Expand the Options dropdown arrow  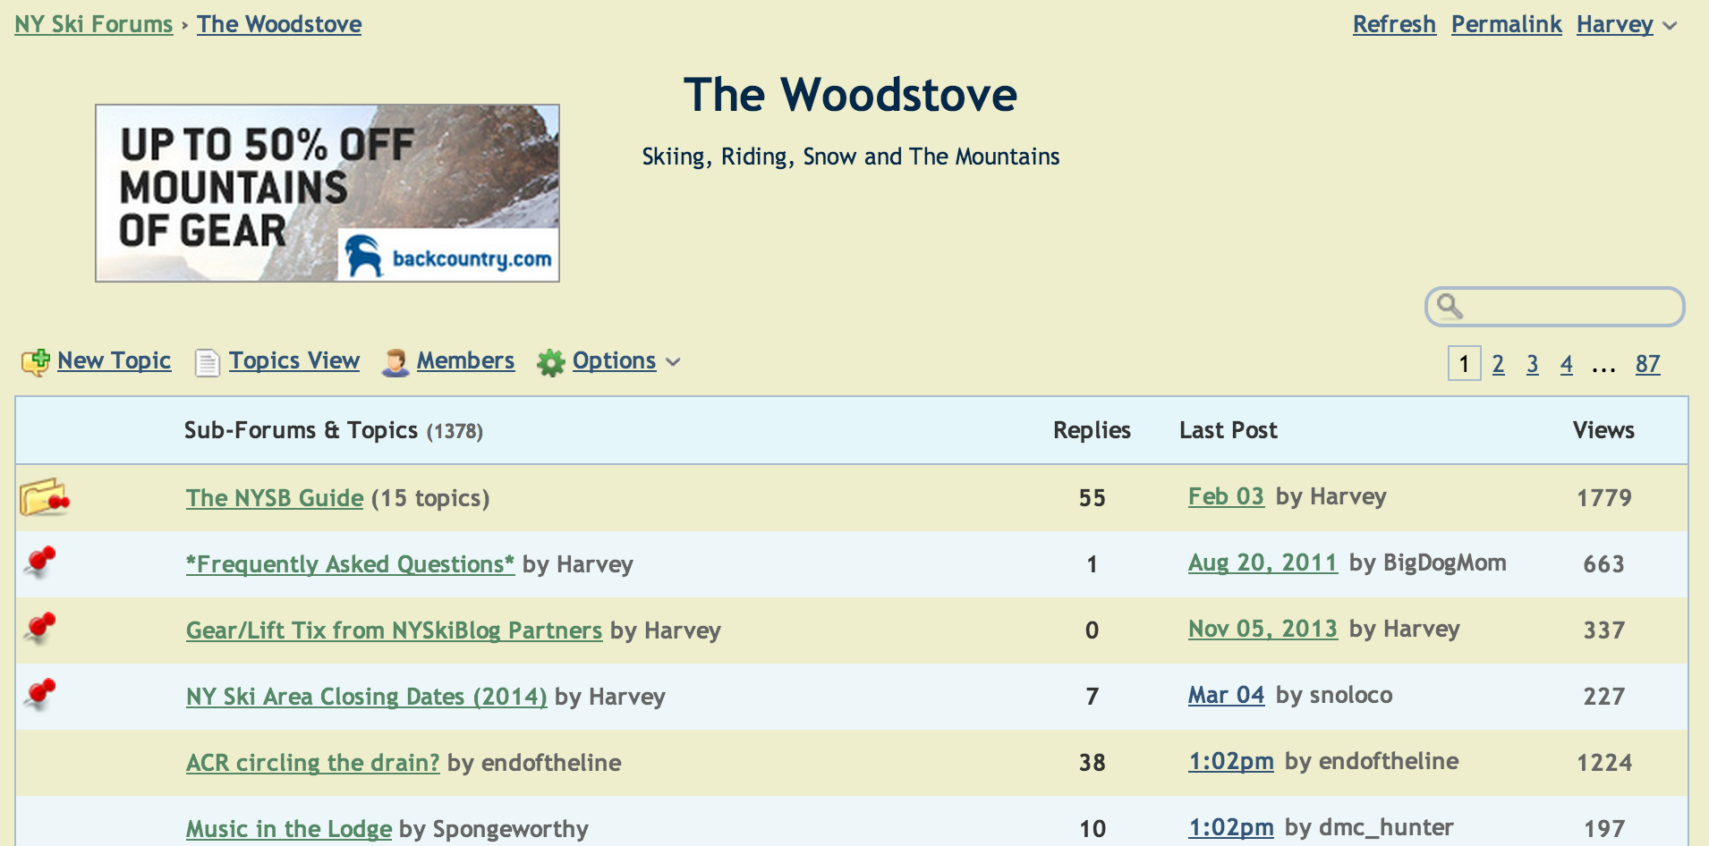(674, 362)
